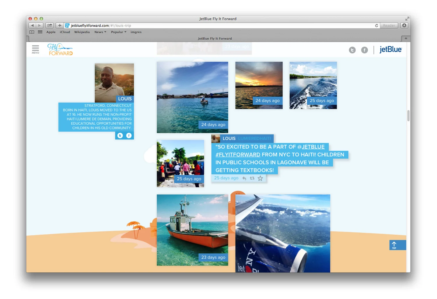Expand the News bookmarks dropdown
Image resolution: width=437 pixels, height=299 pixels.
pyautogui.click(x=100, y=32)
